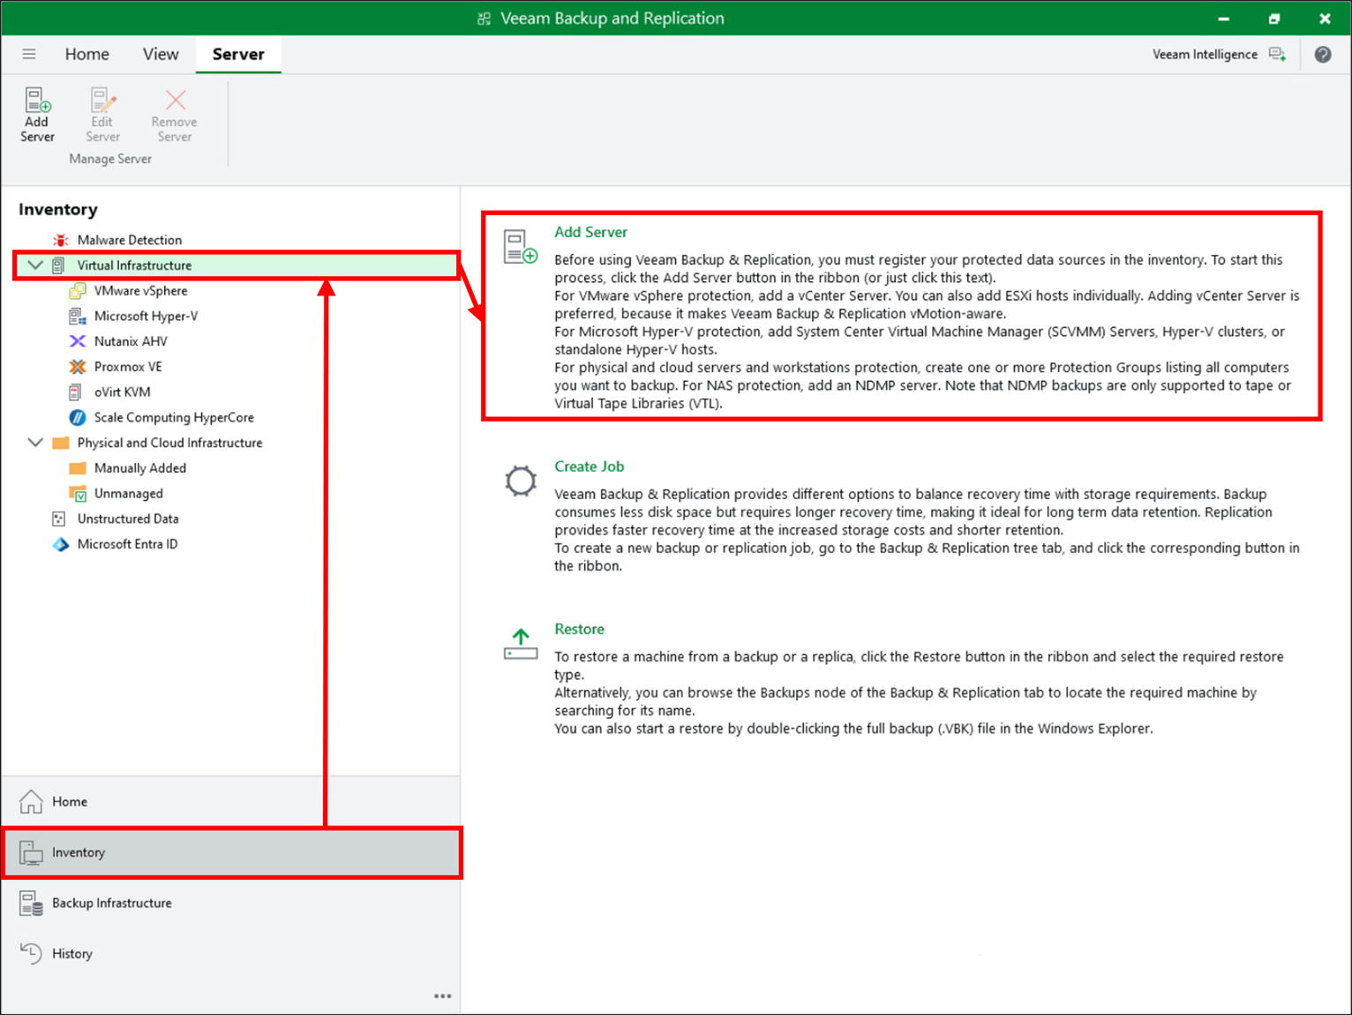Select Nutanix AHV in the inventory

[130, 340]
